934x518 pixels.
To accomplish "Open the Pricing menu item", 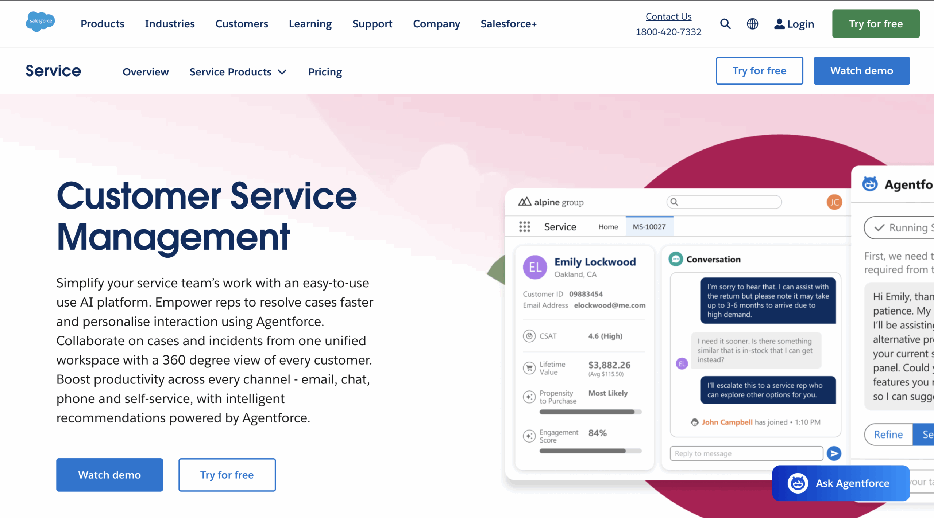I will click(325, 72).
